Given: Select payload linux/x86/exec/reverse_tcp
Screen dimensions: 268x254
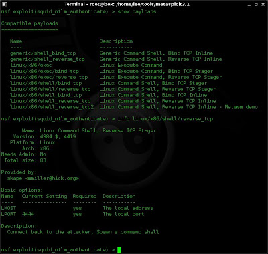Looking at the screenshot, I should click(x=49, y=77).
